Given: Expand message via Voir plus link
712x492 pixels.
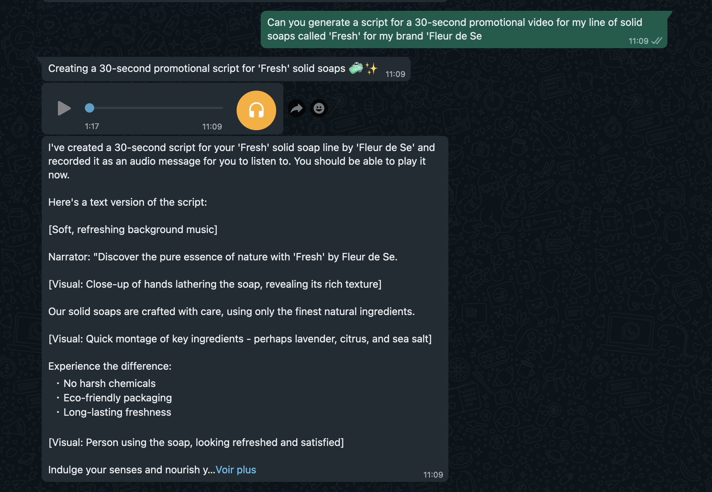Looking at the screenshot, I should 236,470.
